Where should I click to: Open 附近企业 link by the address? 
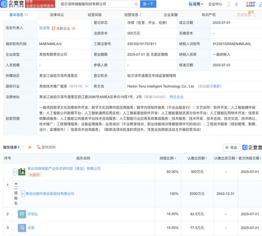(176, 97)
